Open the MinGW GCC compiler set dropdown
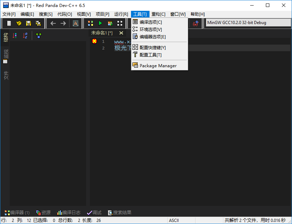The width and height of the screenshot is (292, 224). coord(247,23)
